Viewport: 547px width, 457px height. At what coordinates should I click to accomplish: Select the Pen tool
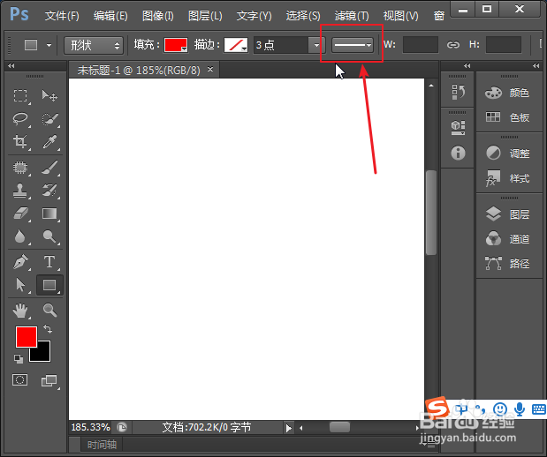point(20,262)
